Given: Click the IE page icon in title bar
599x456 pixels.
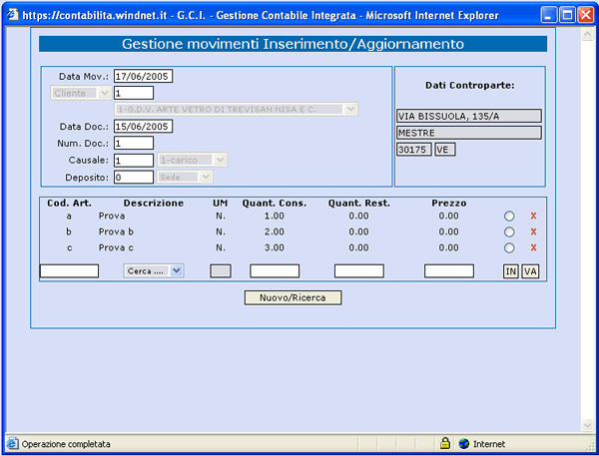Looking at the screenshot, I should coord(12,15).
